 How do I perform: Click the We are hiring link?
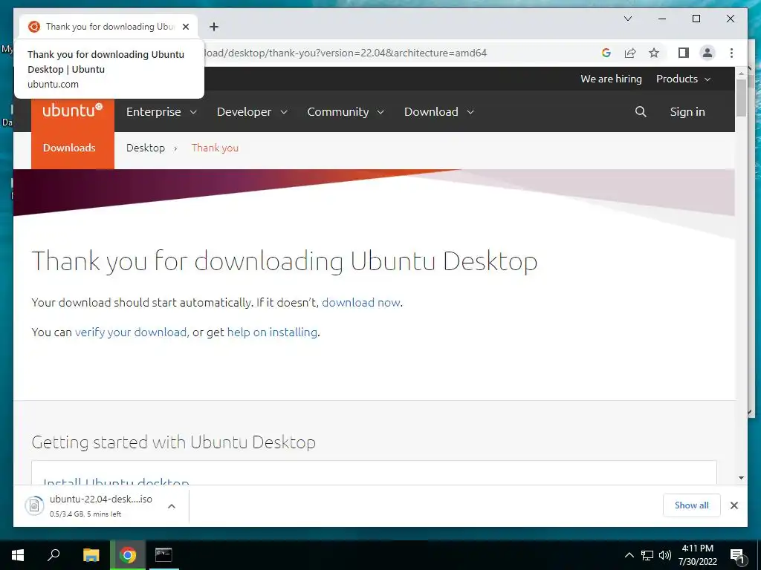click(611, 79)
